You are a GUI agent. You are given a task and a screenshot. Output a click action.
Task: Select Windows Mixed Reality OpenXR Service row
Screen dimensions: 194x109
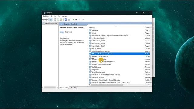(x=119, y=80)
